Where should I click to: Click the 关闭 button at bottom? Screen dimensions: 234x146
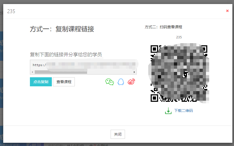pyautogui.click(x=118, y=134)
